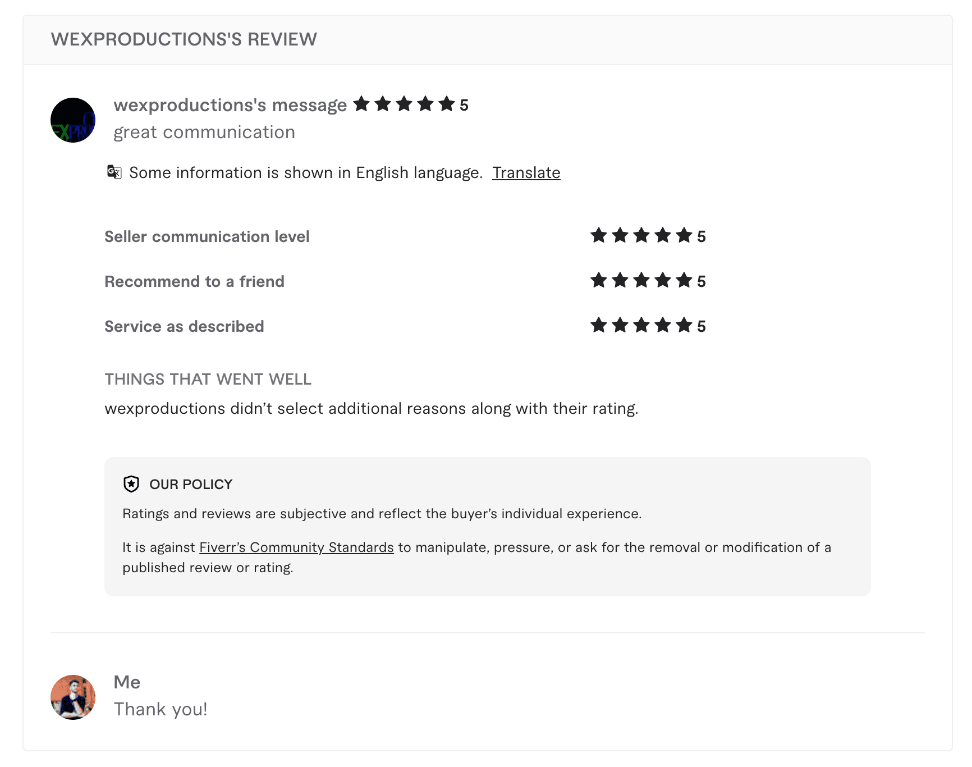The image size is (972, 767).
Task: Click the WEXPRODUCTIONS'S REVIEW header
Action: (x=184, y=39)
